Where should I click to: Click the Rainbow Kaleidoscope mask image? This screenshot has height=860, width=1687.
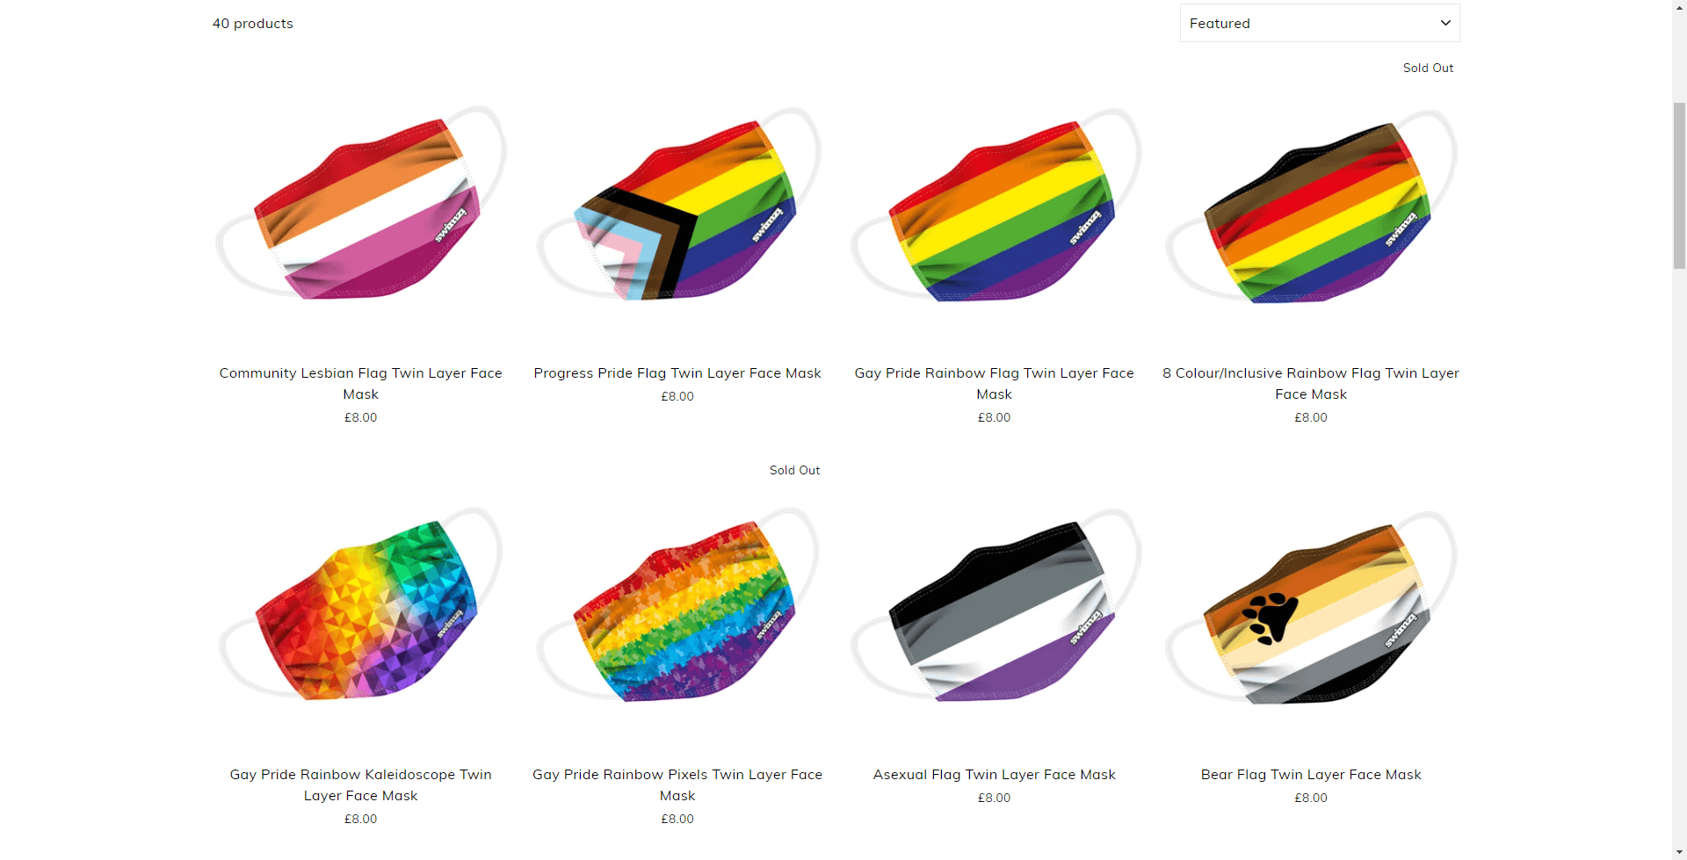pos(360,604)
